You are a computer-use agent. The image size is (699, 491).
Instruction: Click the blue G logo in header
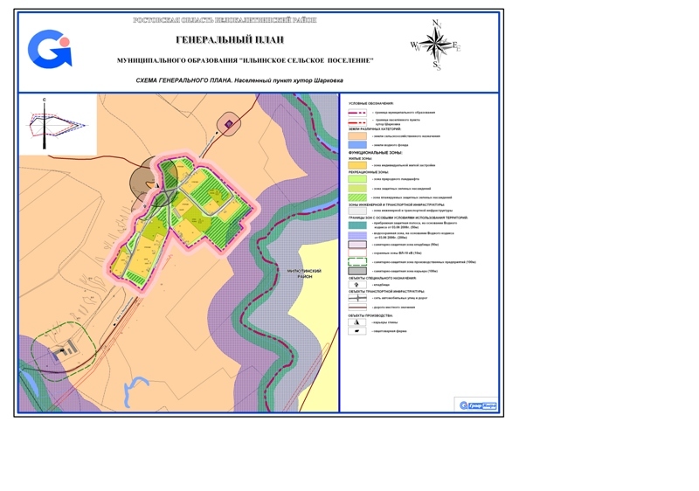coord(50,49)
